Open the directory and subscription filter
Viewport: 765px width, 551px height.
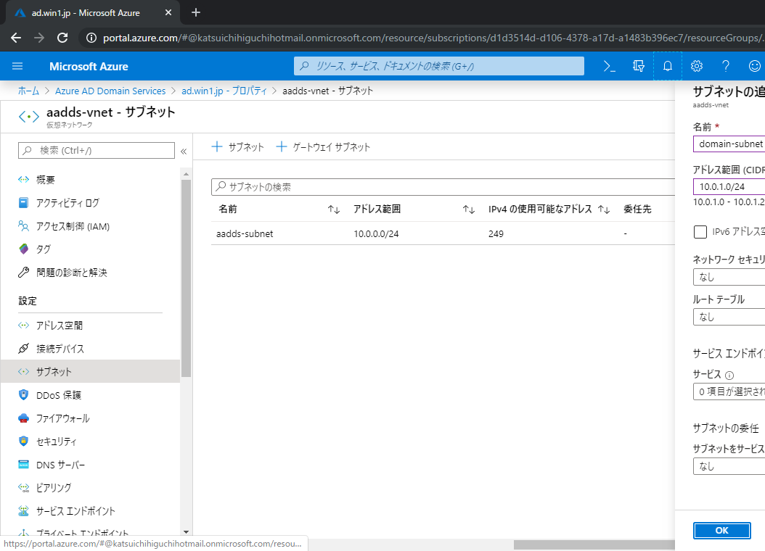pyautogui.click(x=639, y=66)
